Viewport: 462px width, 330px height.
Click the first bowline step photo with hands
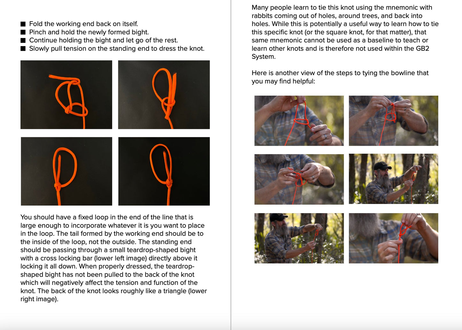point(299,121)
